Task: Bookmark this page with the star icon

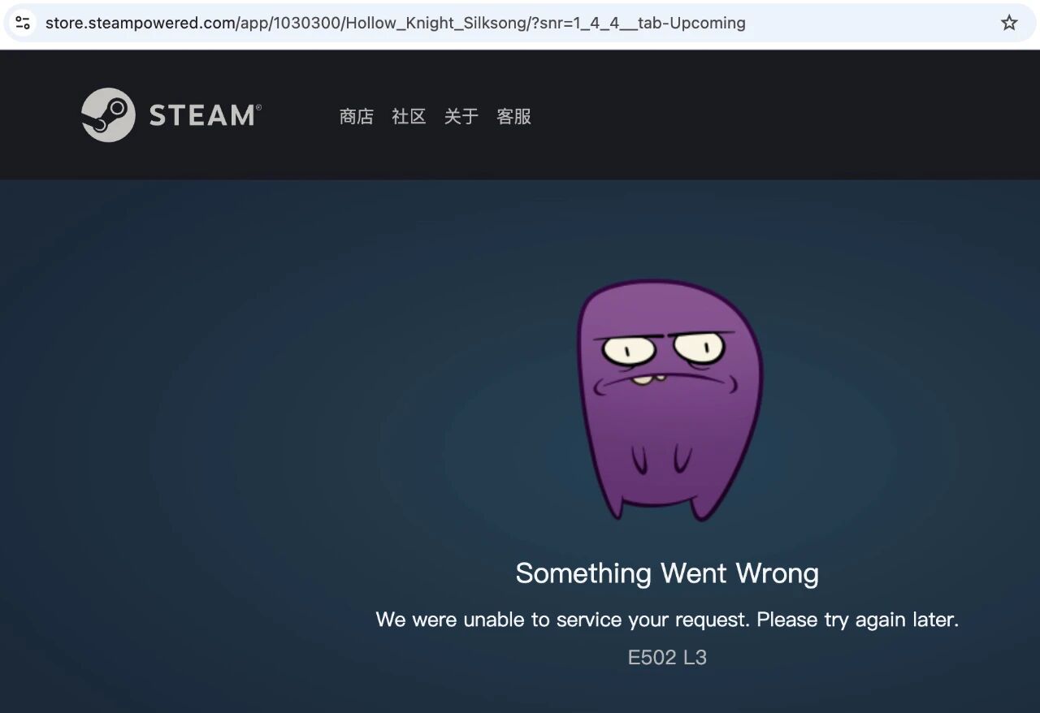Action: point(1008,23)
